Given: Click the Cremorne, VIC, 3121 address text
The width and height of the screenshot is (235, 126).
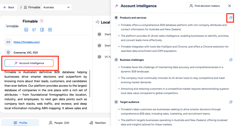Looking at the screenshot, I should (26, 52).
